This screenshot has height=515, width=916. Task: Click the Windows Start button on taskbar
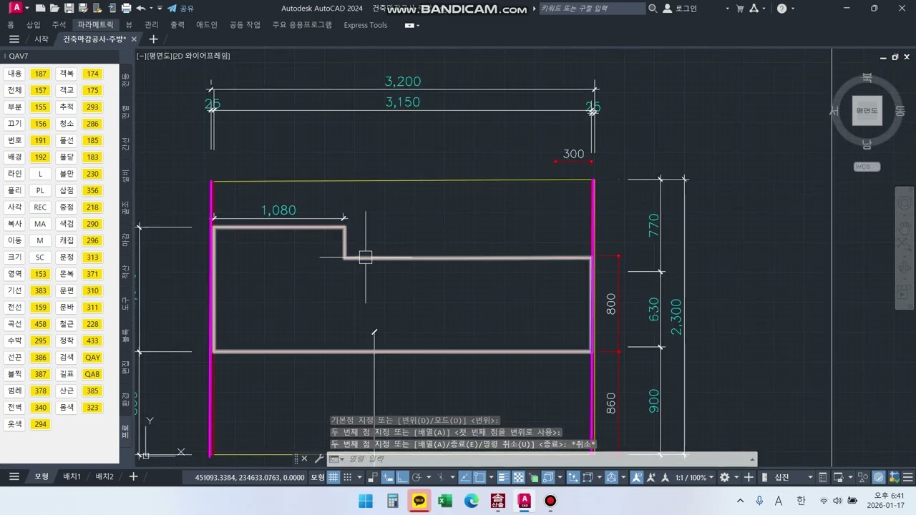point(366,501)
